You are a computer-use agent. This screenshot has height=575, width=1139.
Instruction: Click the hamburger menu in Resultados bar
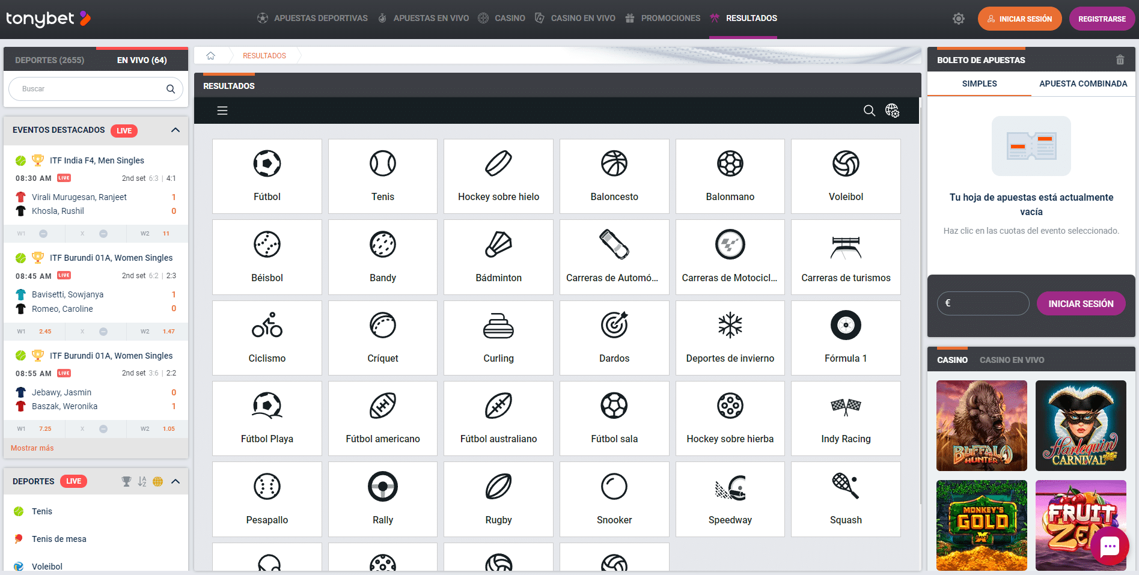pyautogui.click(x=222, y=111)
